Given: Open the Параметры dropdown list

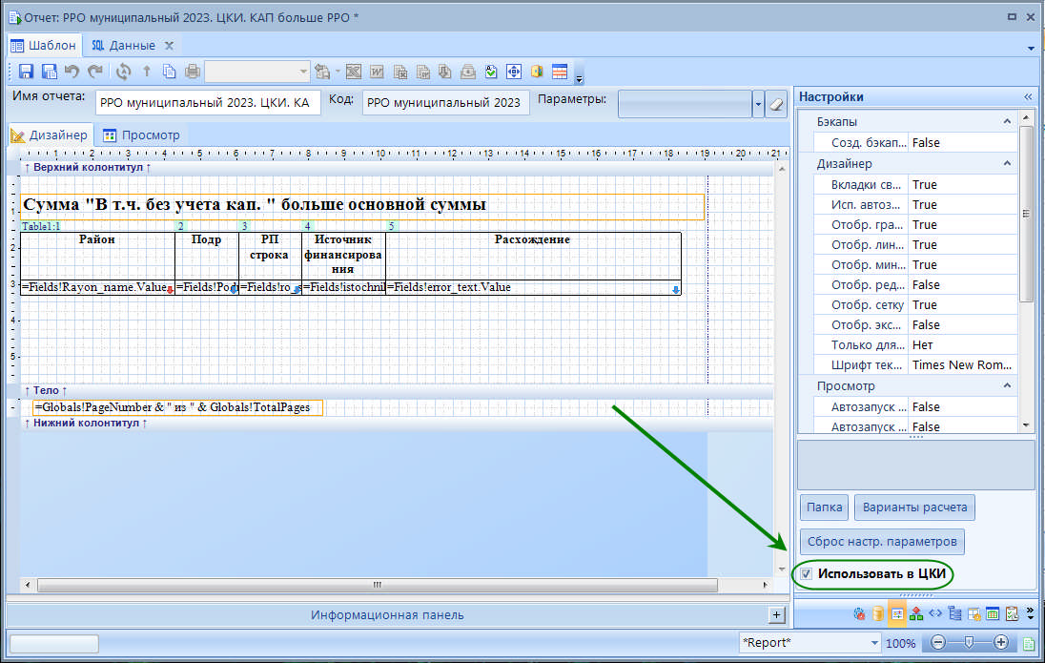Looking at the screenshot, I should coord(758,104).
